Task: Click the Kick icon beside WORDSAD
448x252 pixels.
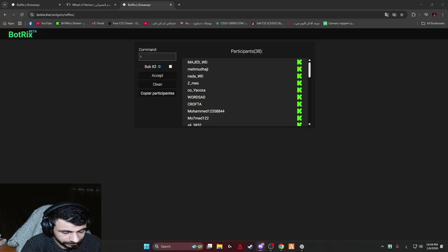Action: [299, 97]
